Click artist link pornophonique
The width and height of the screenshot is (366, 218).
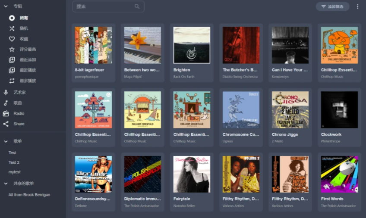click(87, 77)
